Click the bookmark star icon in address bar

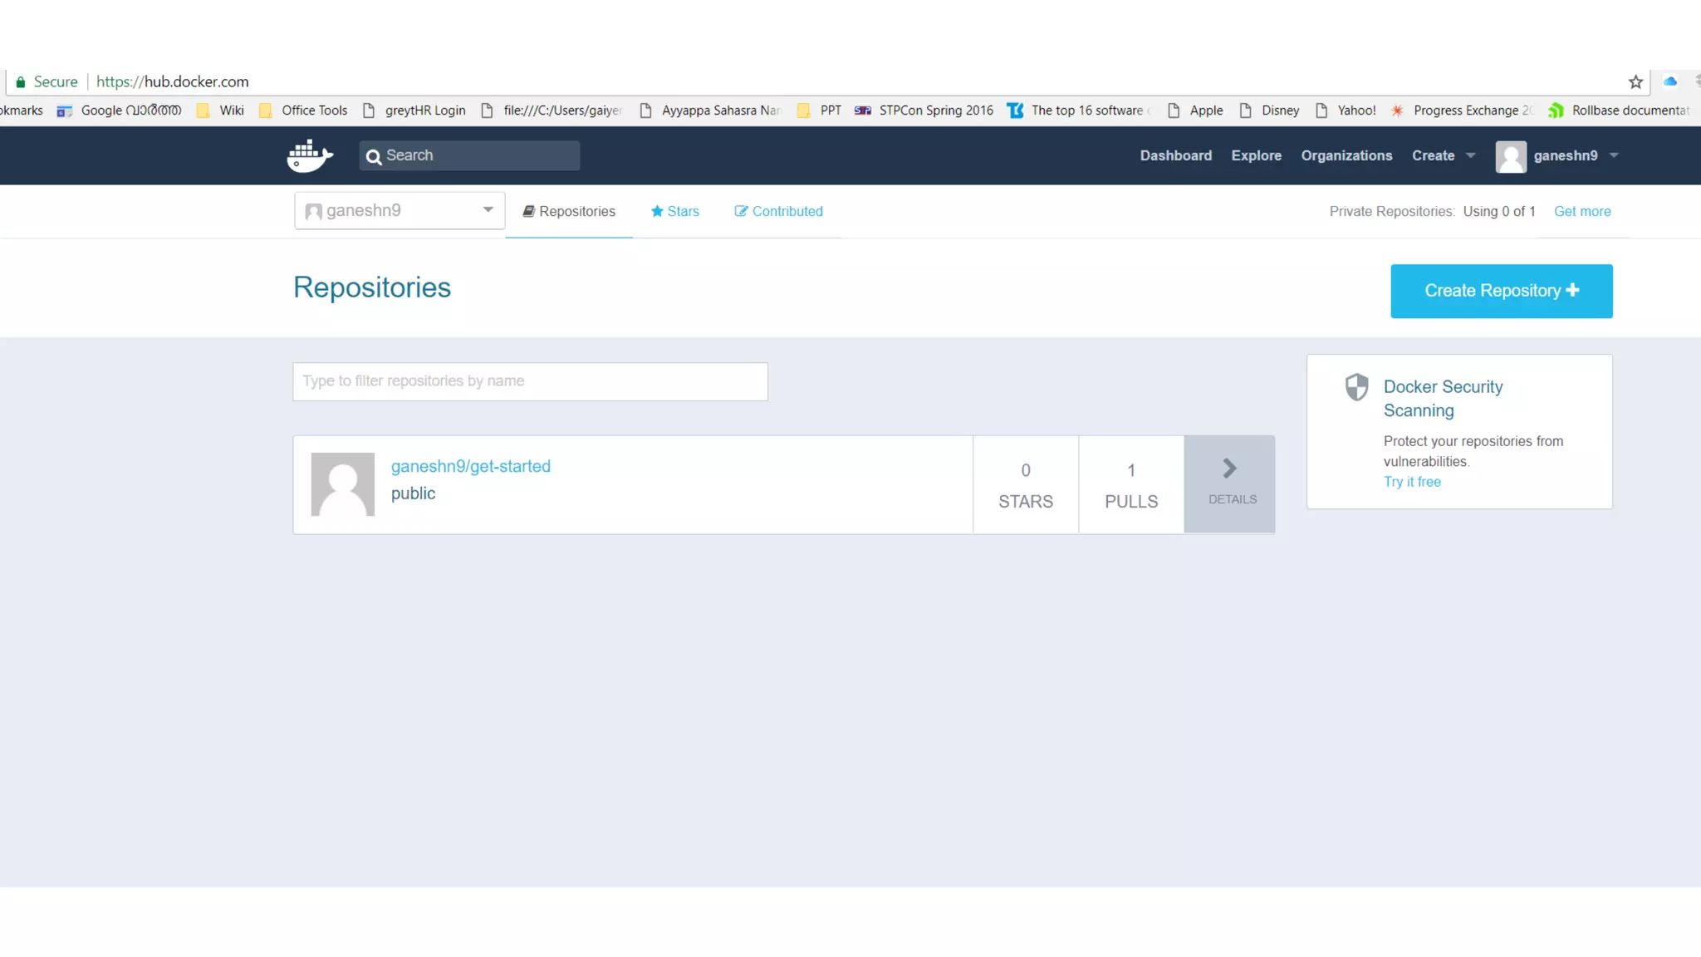click(x=1635, y=81)
